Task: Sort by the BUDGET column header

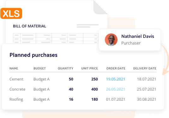Action: click(40, 68)
